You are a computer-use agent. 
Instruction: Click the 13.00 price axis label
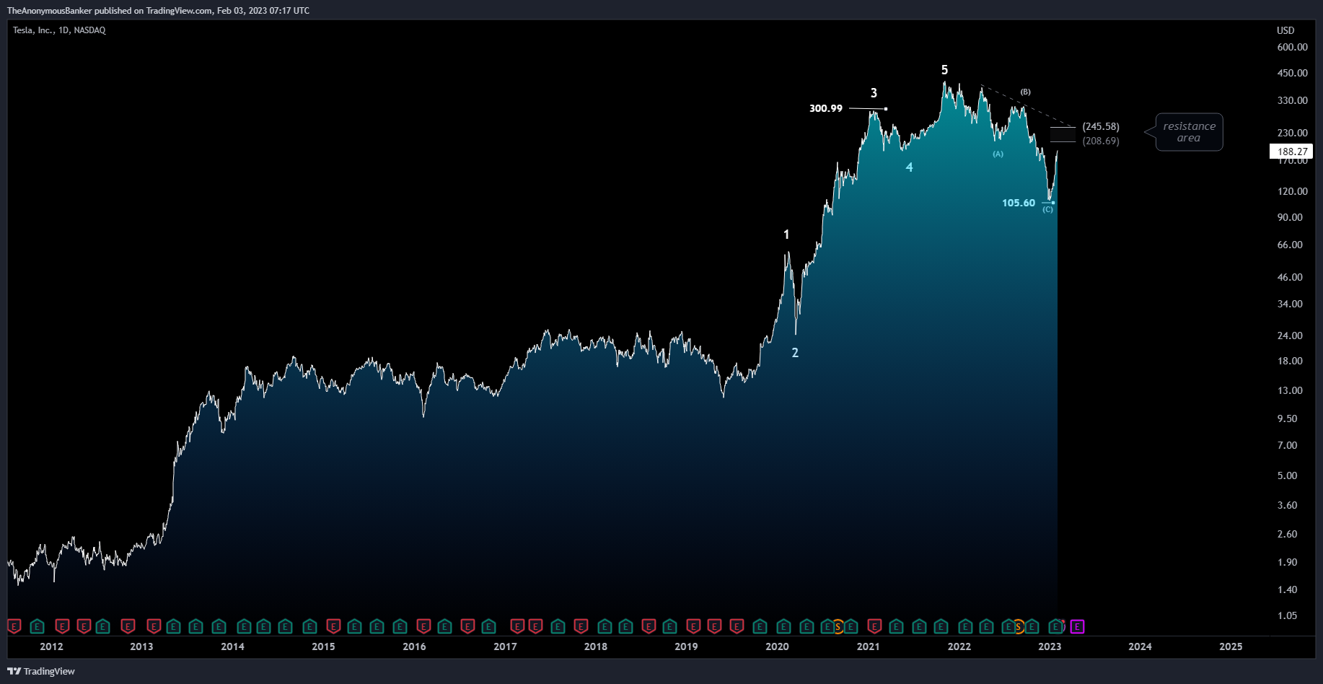tap(1290, 390)
